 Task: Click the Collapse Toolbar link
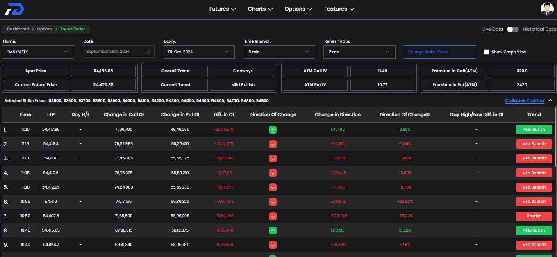coord(525,100)
